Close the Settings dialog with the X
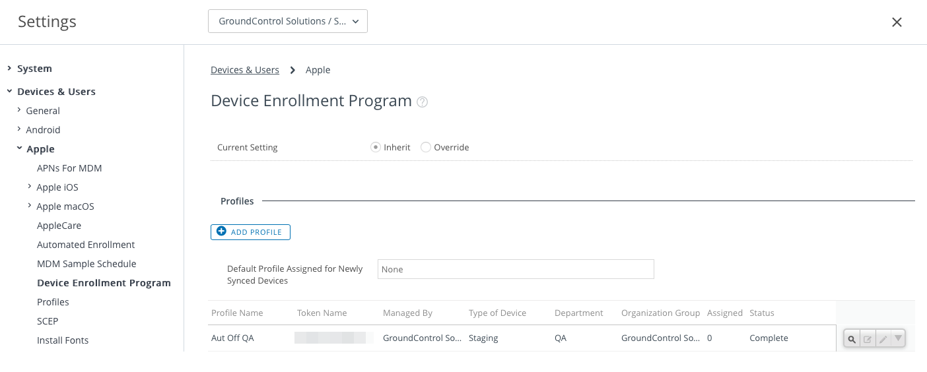The image size is (927, 372). click(897, 22)
